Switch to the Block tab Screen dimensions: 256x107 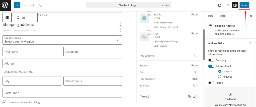tap(222, 16)
